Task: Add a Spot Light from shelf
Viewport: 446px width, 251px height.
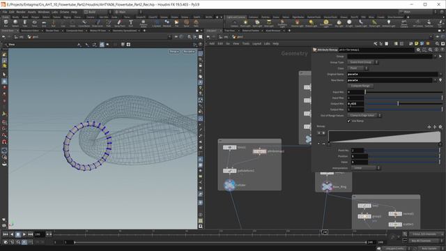Action: [x=257, y=23]
